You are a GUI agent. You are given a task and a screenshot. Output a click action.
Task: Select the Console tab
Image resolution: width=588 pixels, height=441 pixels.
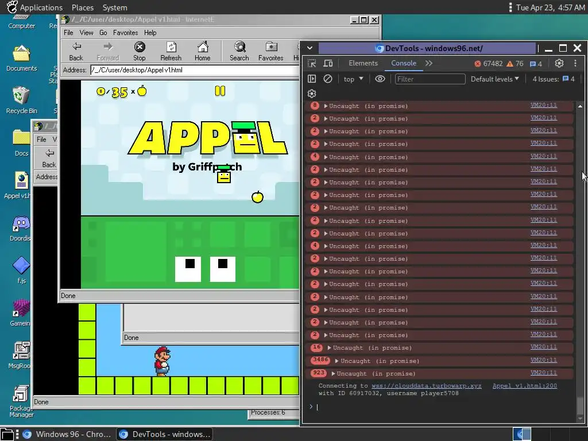coord(404,63)
